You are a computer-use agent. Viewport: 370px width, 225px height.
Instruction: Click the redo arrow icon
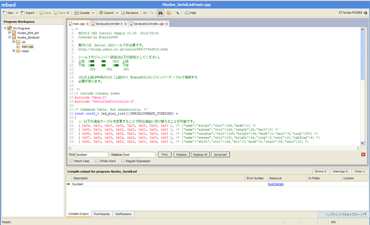click(x=152, y=13)
